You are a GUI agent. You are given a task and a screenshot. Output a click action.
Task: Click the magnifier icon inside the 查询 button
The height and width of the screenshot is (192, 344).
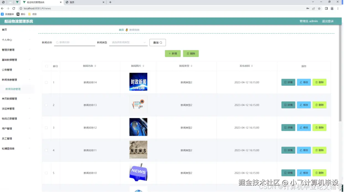[161, 42]
